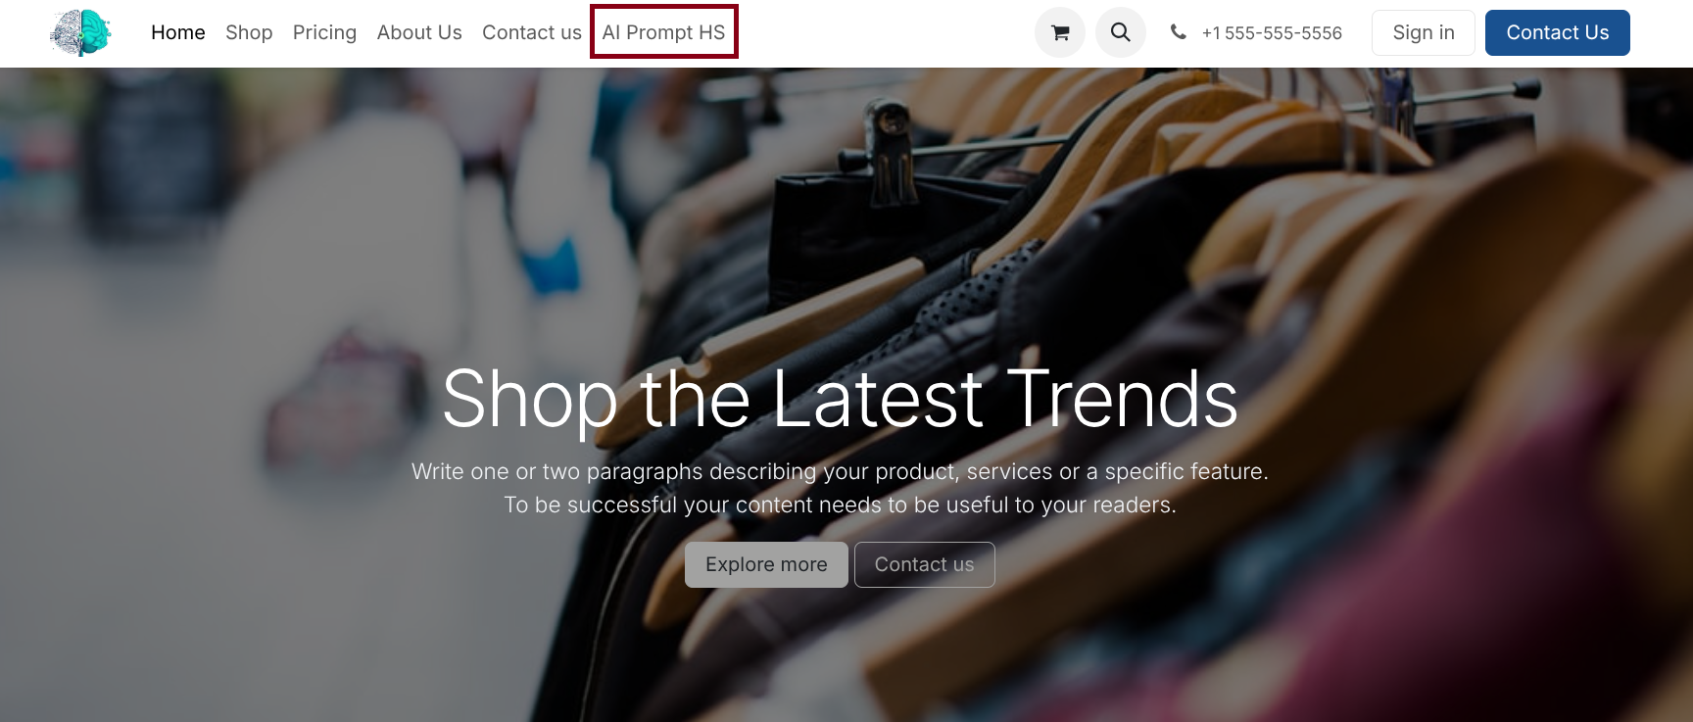Click the outlined Contact us hero button

pos(925,564)
